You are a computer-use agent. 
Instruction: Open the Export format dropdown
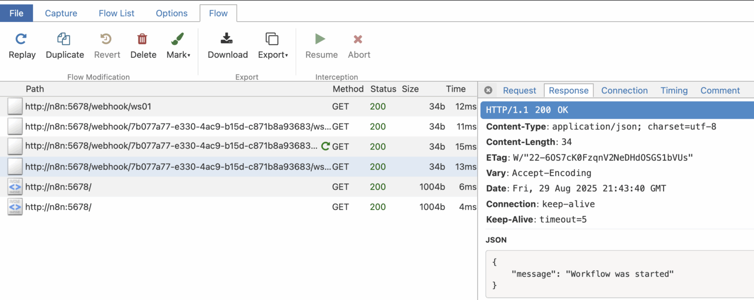click(x=286, y=55)
